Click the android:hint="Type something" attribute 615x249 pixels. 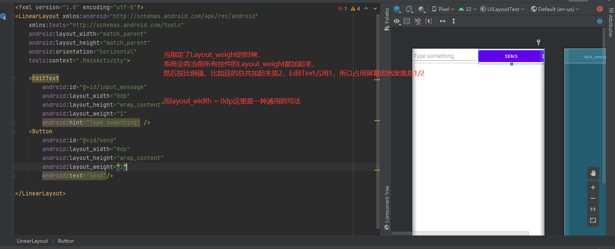tap(91, 123)
